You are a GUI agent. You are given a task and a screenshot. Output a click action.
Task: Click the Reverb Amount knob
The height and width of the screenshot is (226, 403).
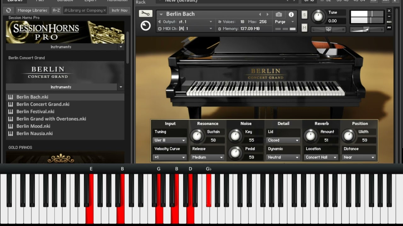coord(310,136)
